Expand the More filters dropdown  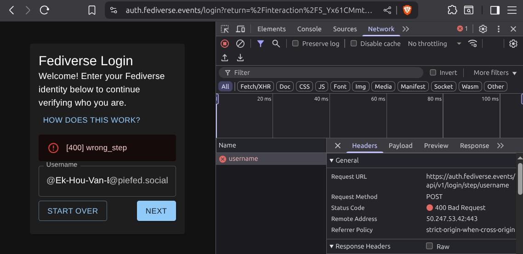pyautogui.click(x=495, y=73)
